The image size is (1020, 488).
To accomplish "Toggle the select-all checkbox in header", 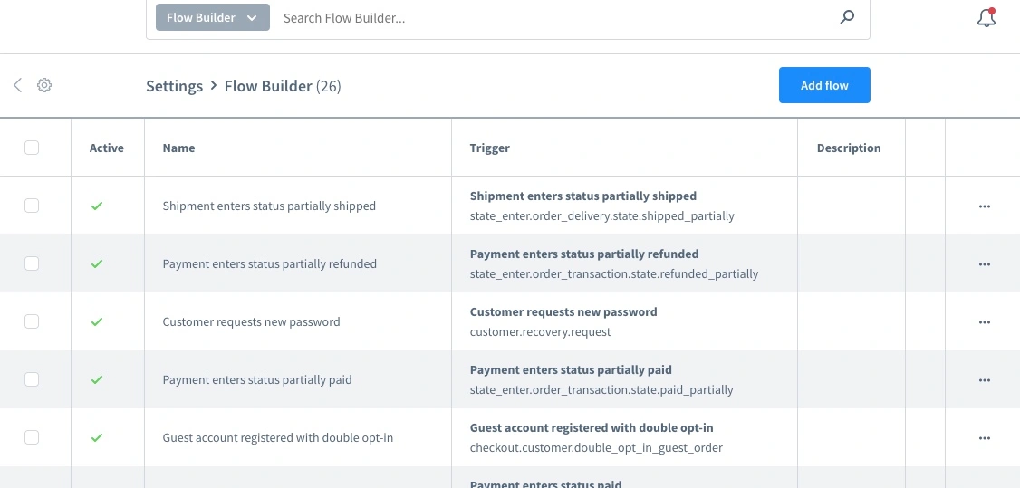I will [32, 148].
